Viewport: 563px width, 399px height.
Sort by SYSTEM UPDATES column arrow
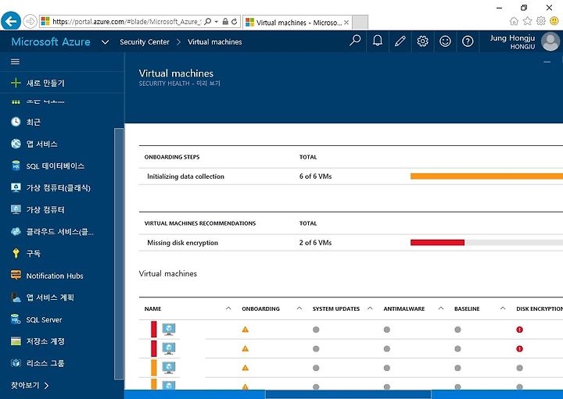[x=370, y=308]
